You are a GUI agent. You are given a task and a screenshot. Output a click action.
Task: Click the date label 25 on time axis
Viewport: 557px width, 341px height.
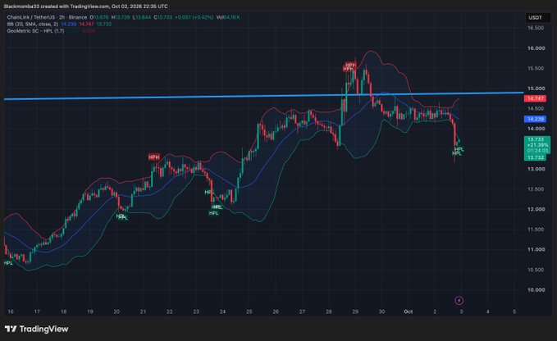[249, 311]
